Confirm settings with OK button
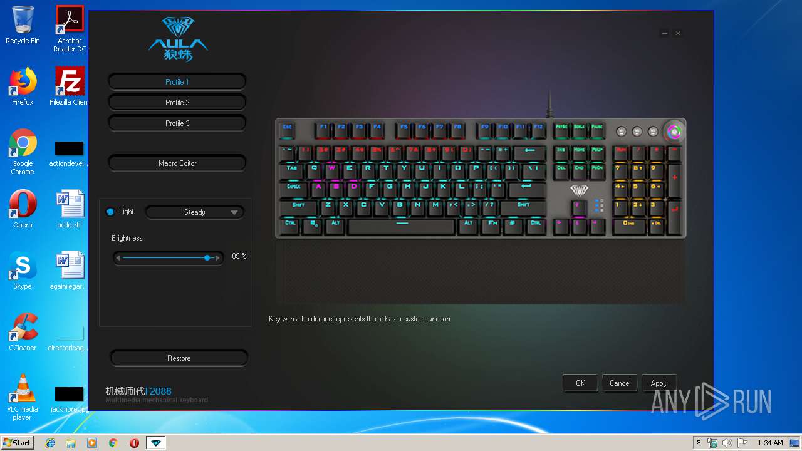Image resolution: width=802 pixels, height=451 pixels. 580,383
